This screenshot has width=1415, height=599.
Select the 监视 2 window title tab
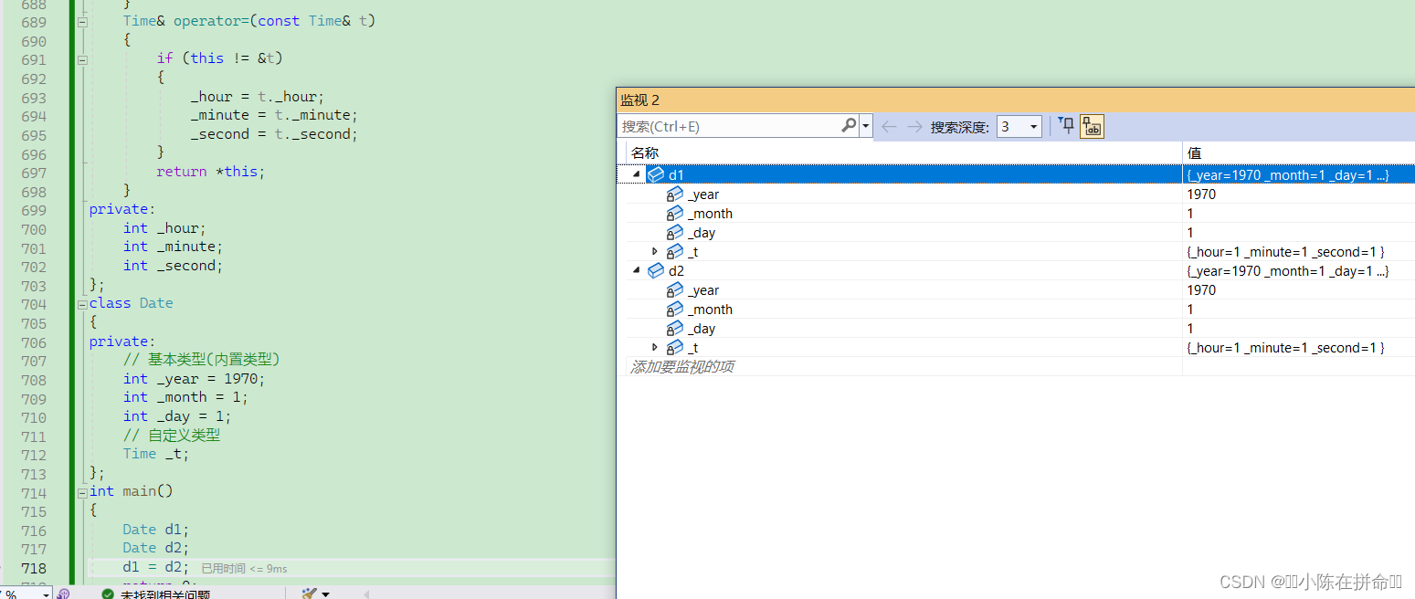639,100
